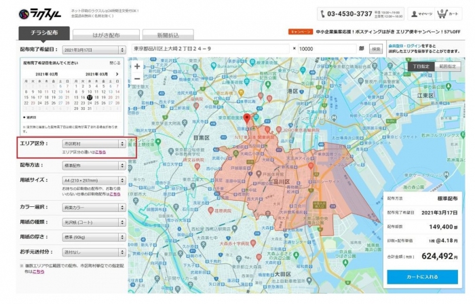Switch to the はがき配布 tab
Viewport: 475px width, 304px height.
[x=106, y=34]
